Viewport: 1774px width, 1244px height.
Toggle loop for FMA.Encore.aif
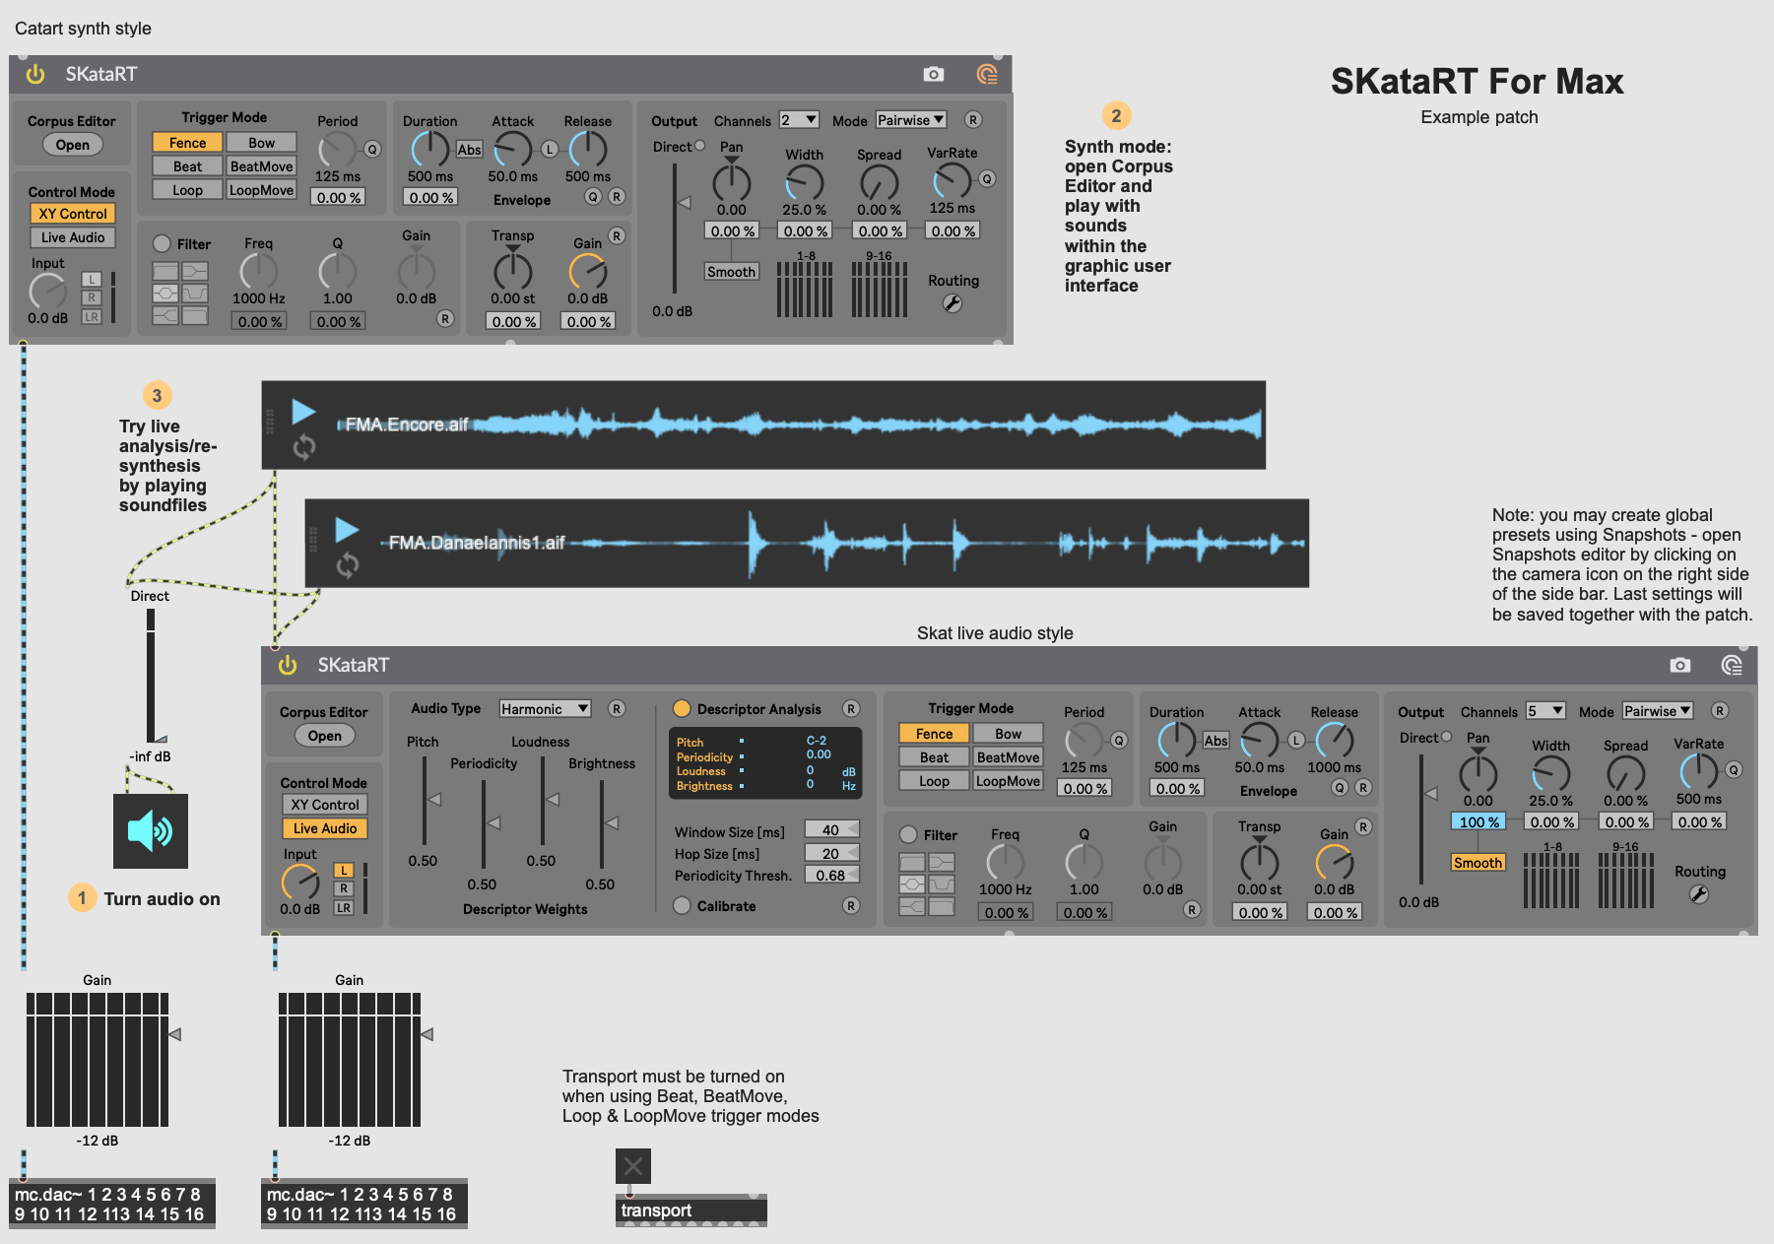pyautogui.click(x=304, y=447)
